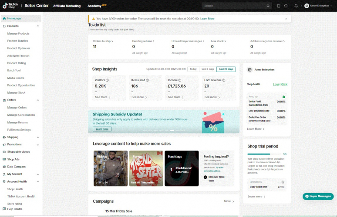Open Pending returns details
Image resolution: width=337 pixels, height=217 pixels.
143,41
